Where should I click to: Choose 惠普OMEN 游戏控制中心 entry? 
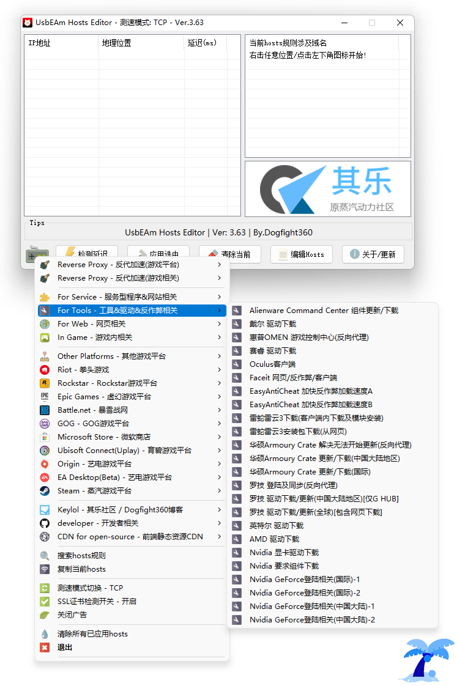click(x=332, y=337)
